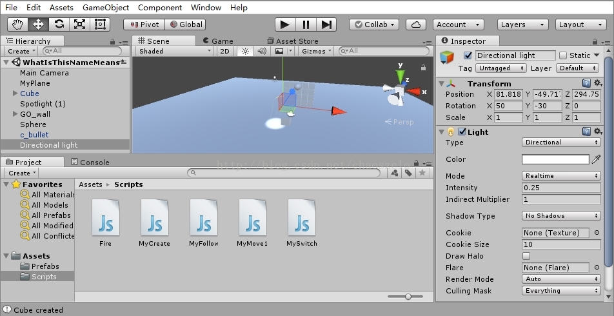Click the GameObject cube icon in Inspector
Image resolution: width=614 pixels, height=316 pixels.
447,57
